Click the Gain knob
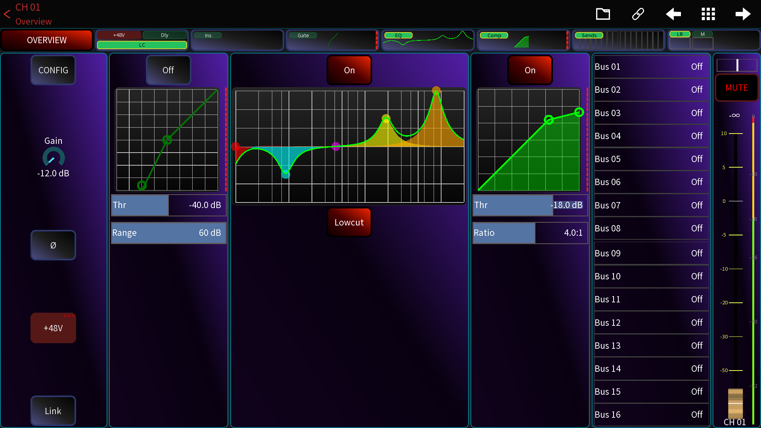The image size is (761, 428). click(x=54, y=157)
